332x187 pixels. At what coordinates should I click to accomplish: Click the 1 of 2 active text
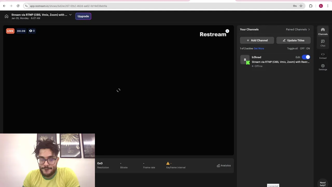[246, 49]
